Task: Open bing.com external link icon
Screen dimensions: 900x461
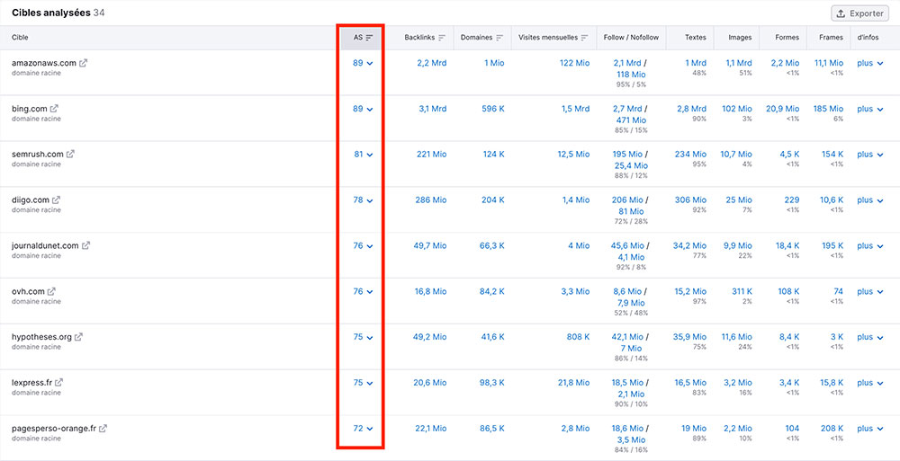Action: (55, 109)
